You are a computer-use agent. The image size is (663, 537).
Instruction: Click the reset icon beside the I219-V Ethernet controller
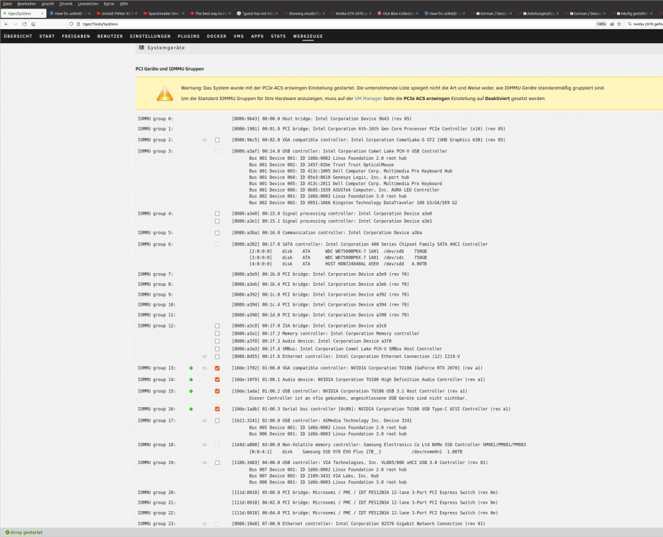tap(205, 357)
